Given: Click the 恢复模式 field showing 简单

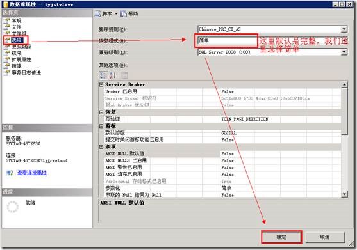Looking at the screenshot, I should pos(227,41).
